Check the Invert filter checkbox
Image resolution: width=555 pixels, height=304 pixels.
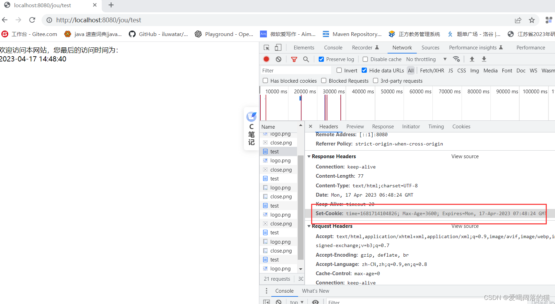[x=339, y=70]
